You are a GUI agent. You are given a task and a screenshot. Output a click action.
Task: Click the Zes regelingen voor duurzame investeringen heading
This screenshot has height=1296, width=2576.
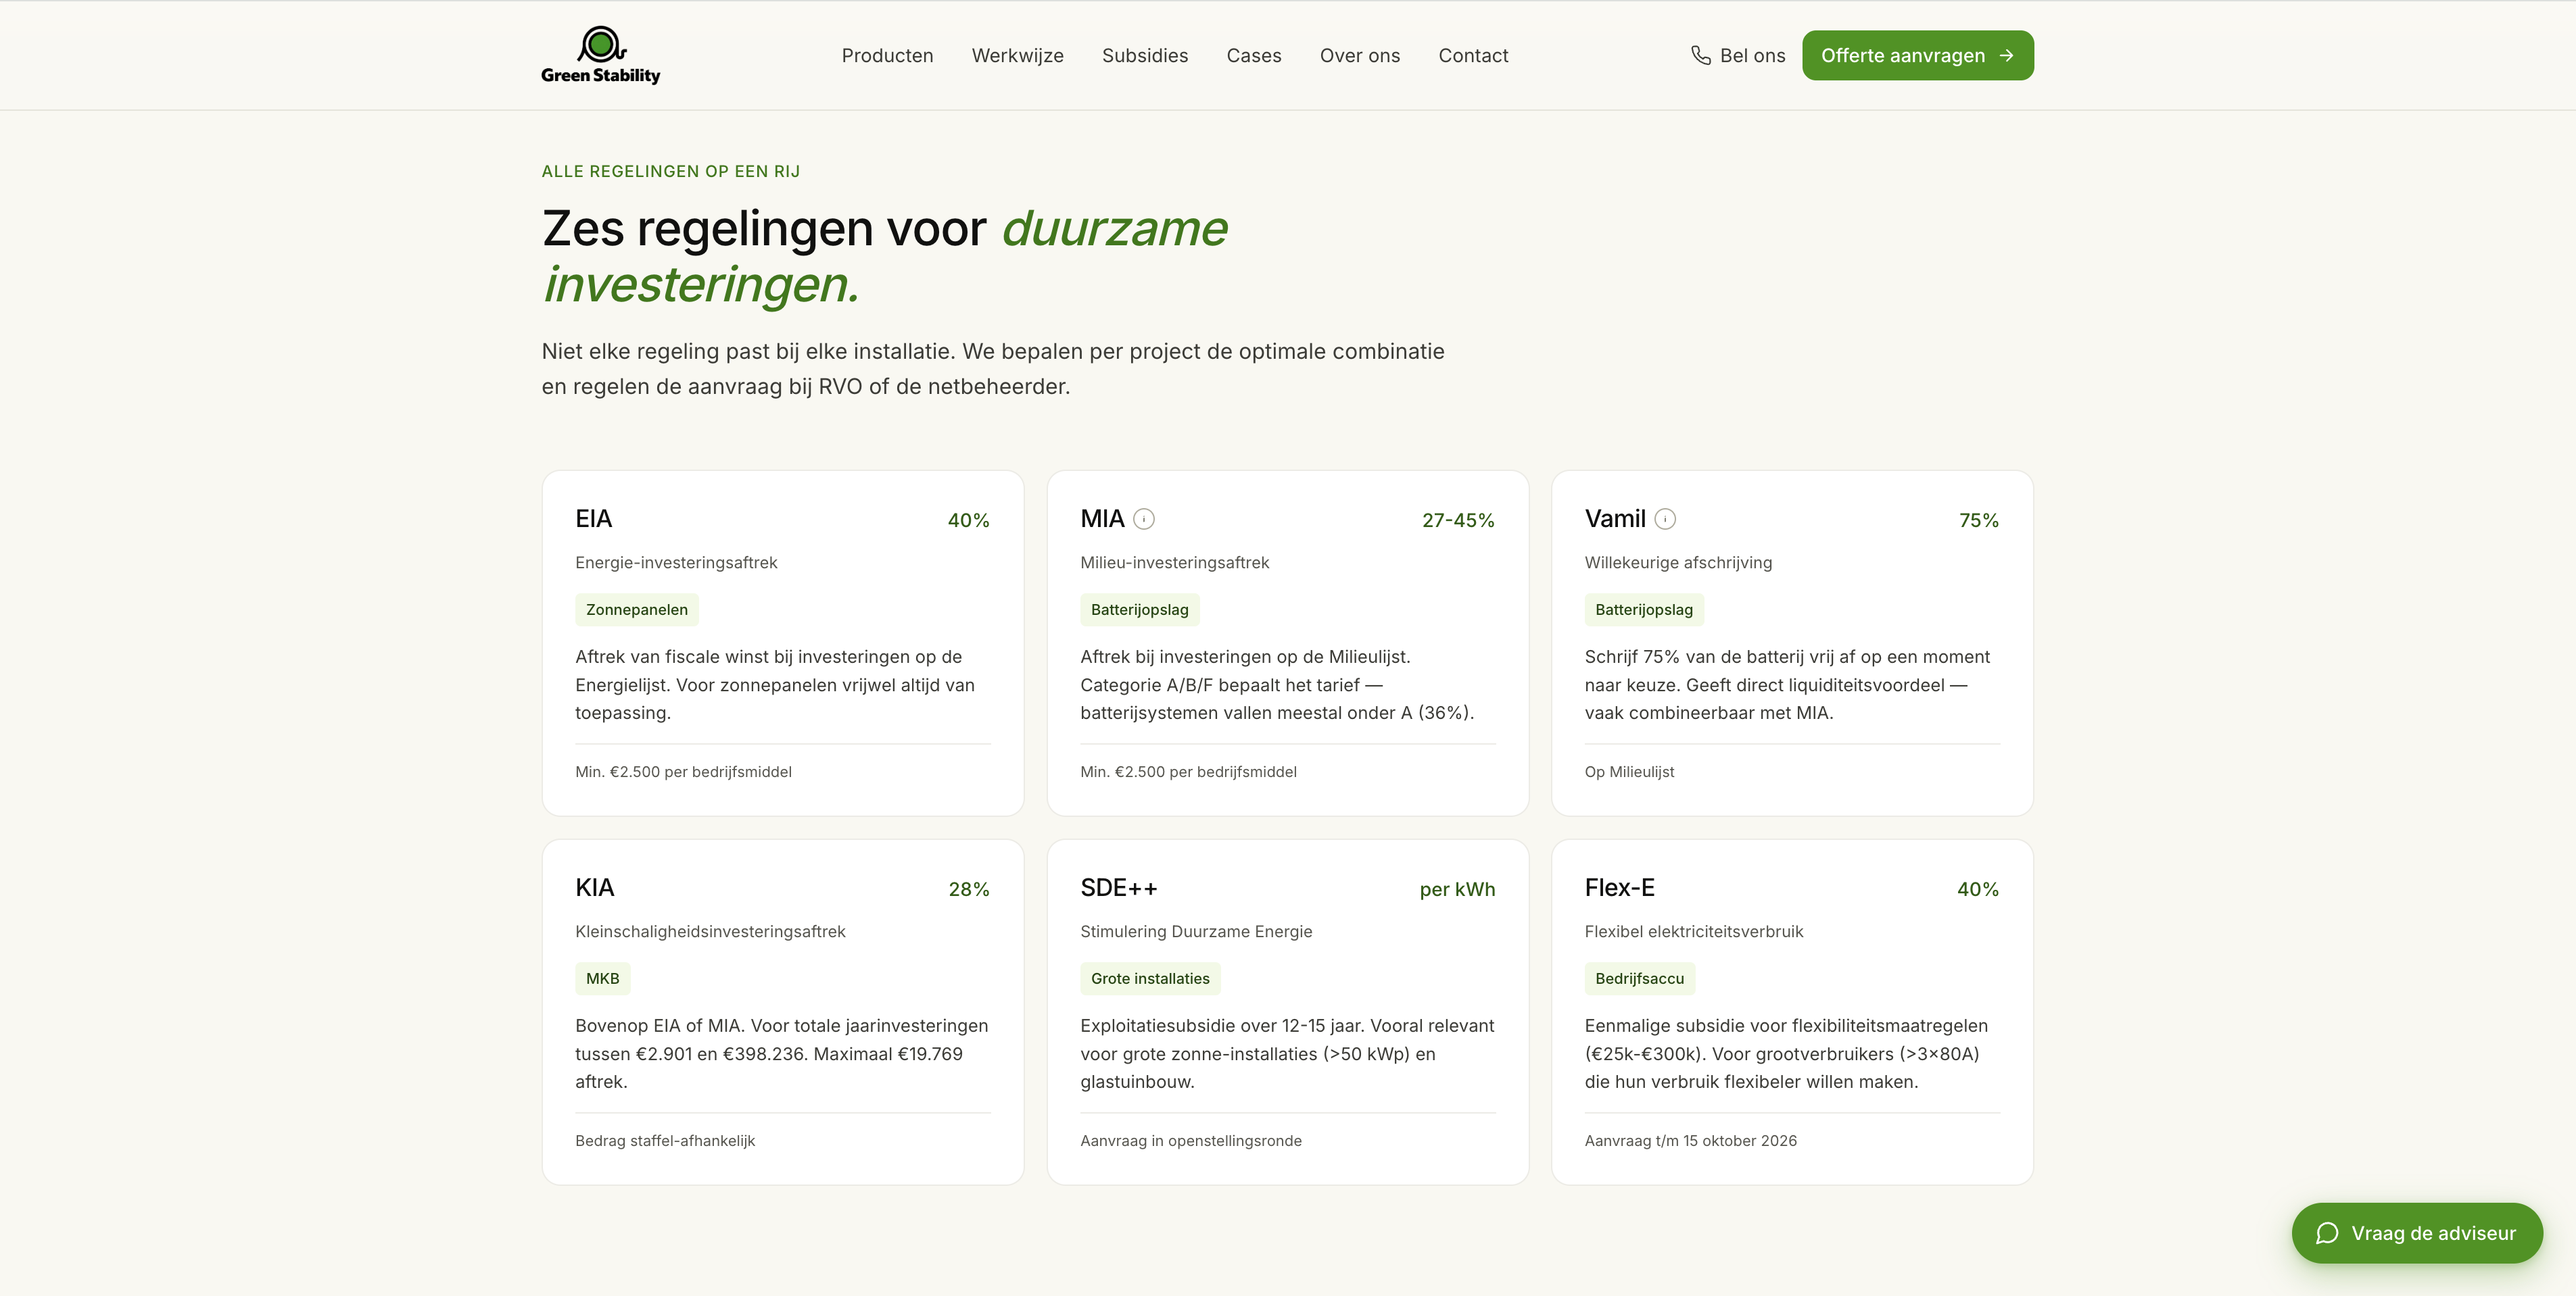[884, 256]
